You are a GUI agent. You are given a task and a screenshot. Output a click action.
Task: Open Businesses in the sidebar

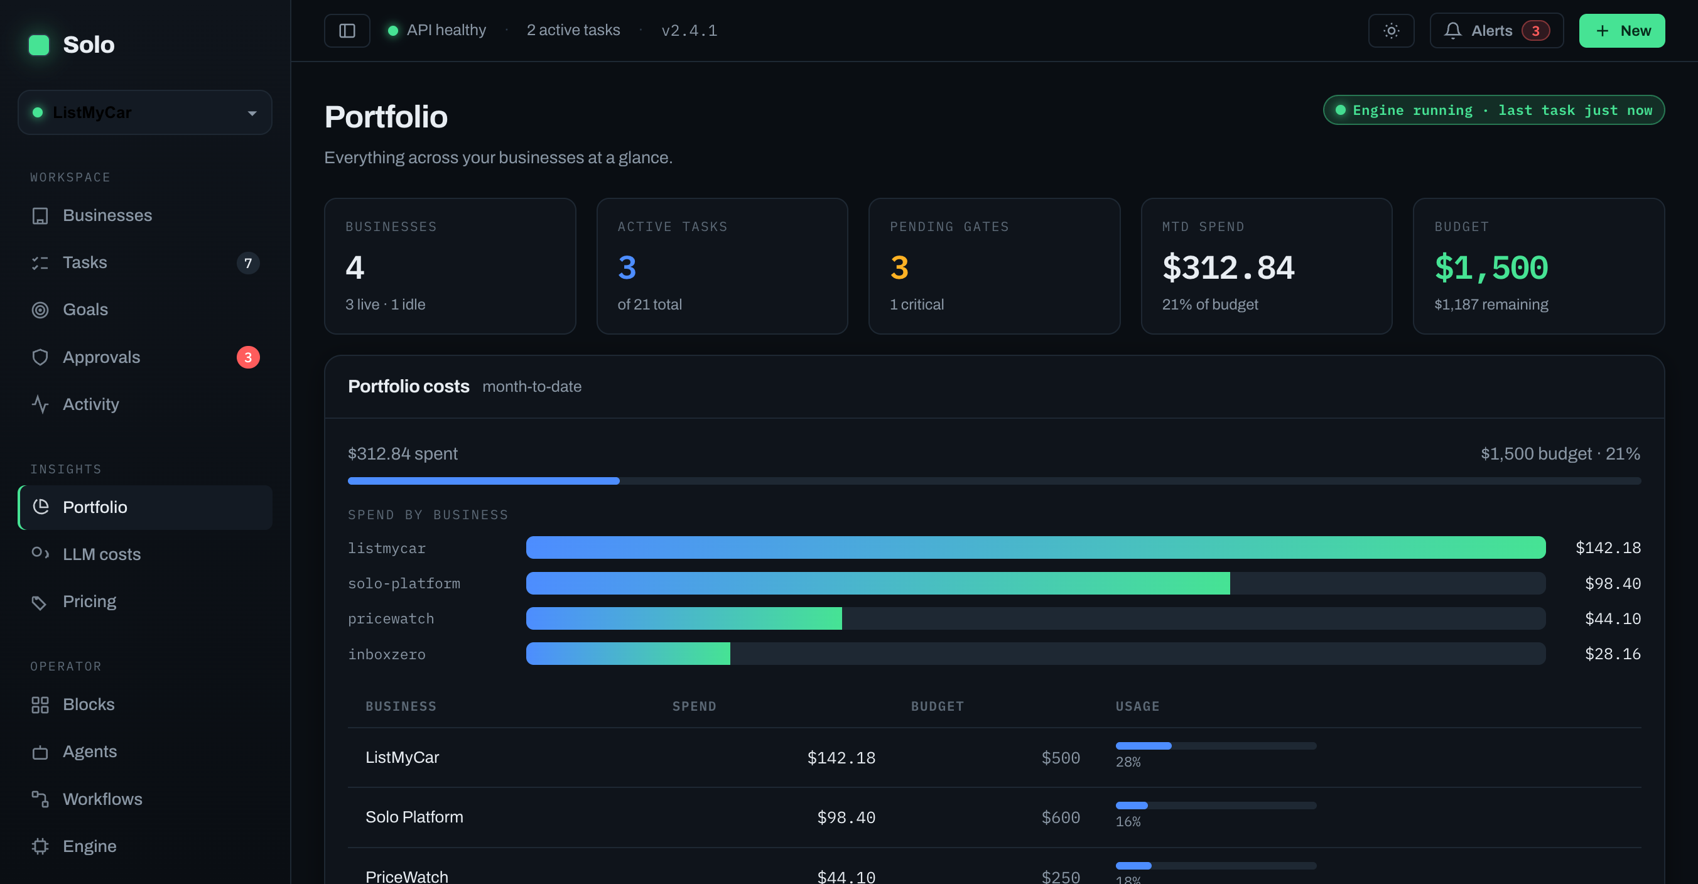pyautogui.click(x=145, y=215)
